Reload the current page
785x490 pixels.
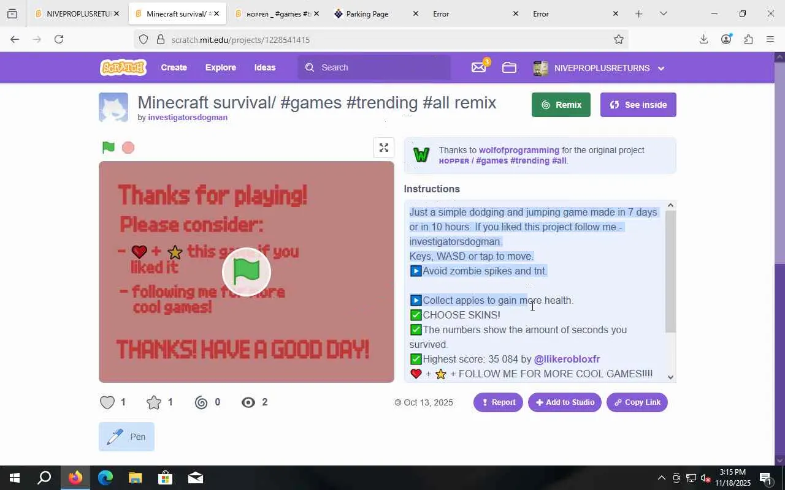click(59, 39)
